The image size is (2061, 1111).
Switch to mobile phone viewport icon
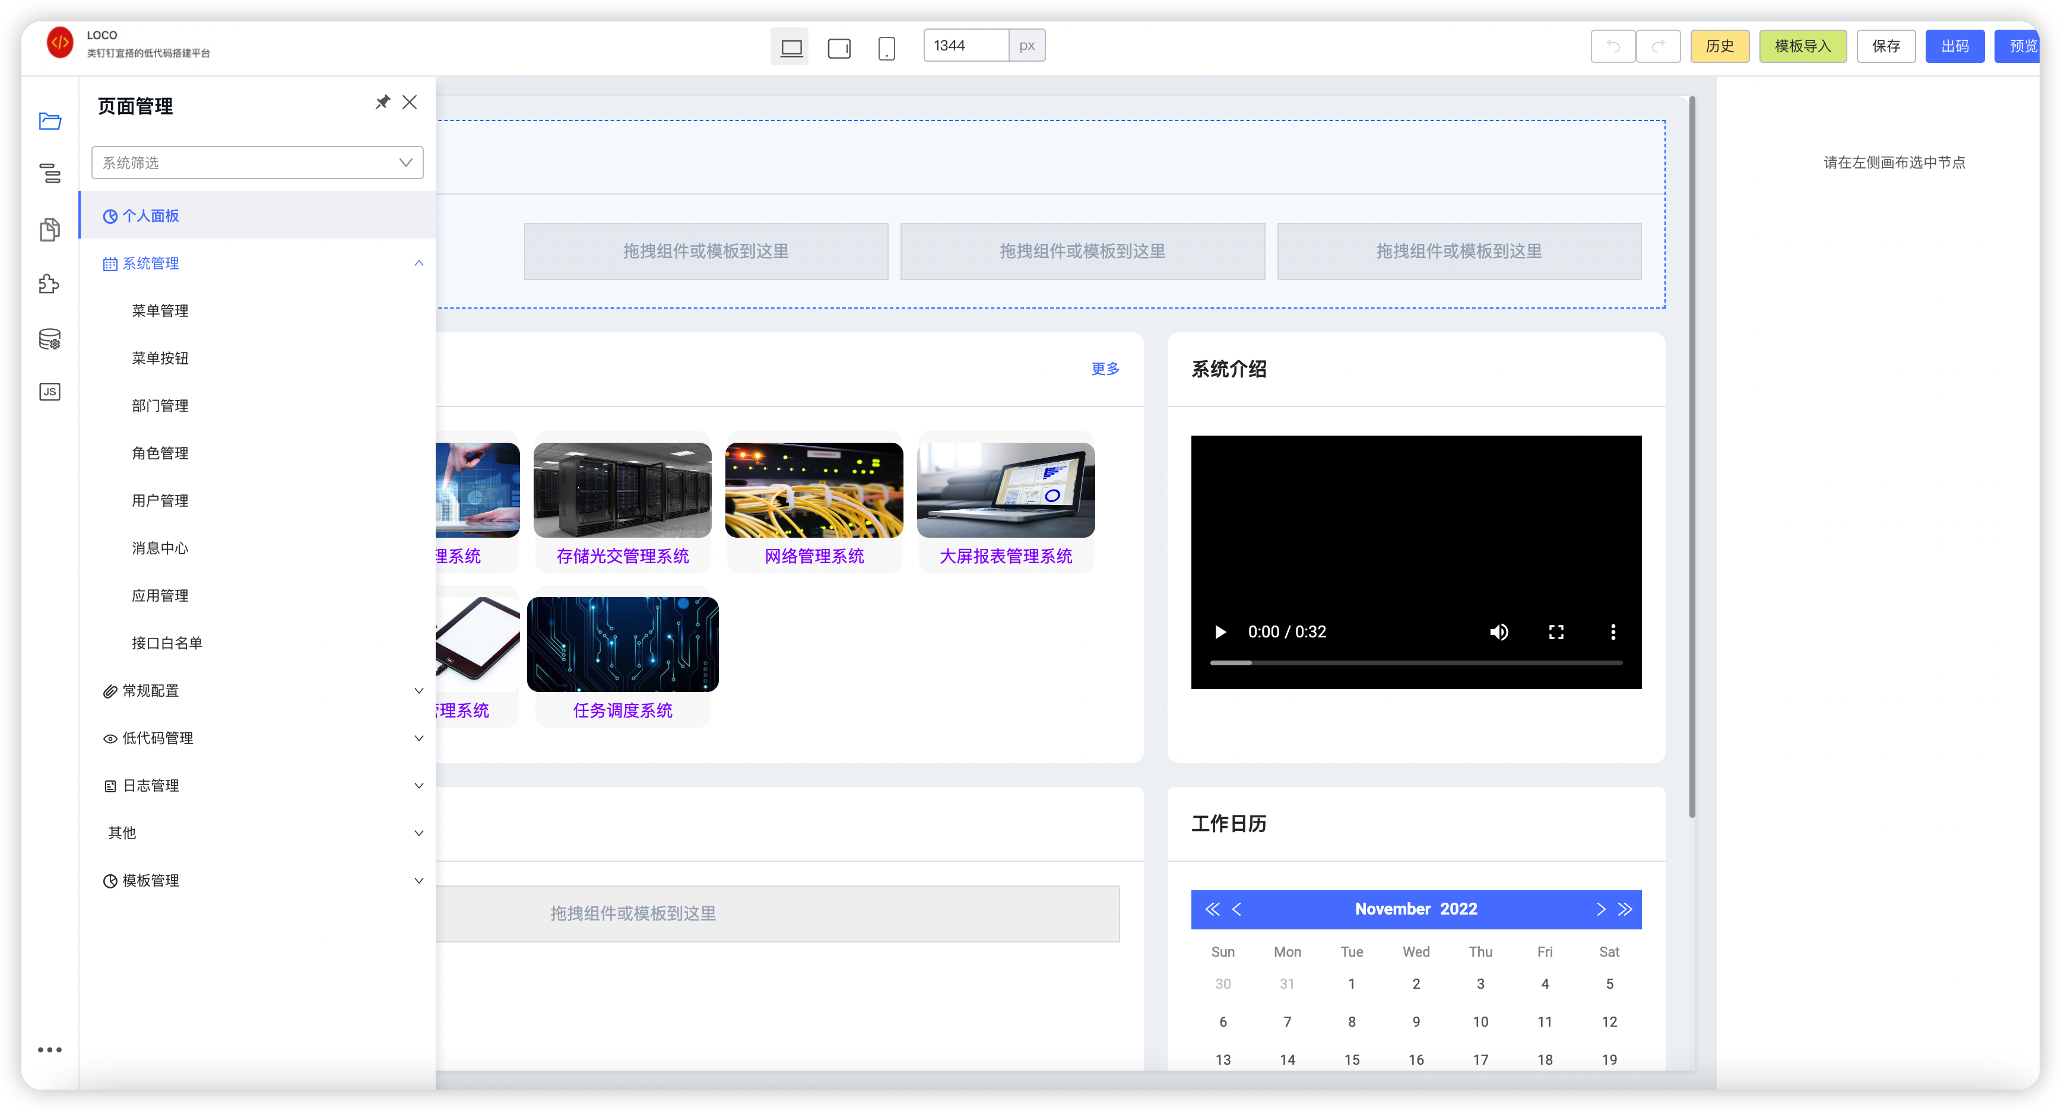click(886, 48)
